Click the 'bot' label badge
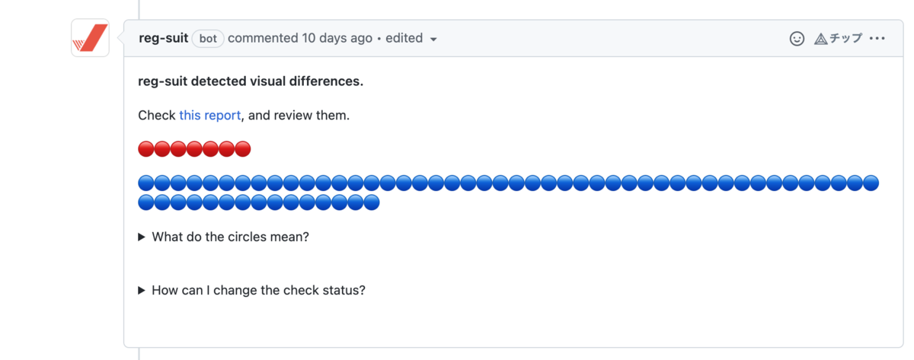This screenshot has height=360, width=914. (208, 39)
